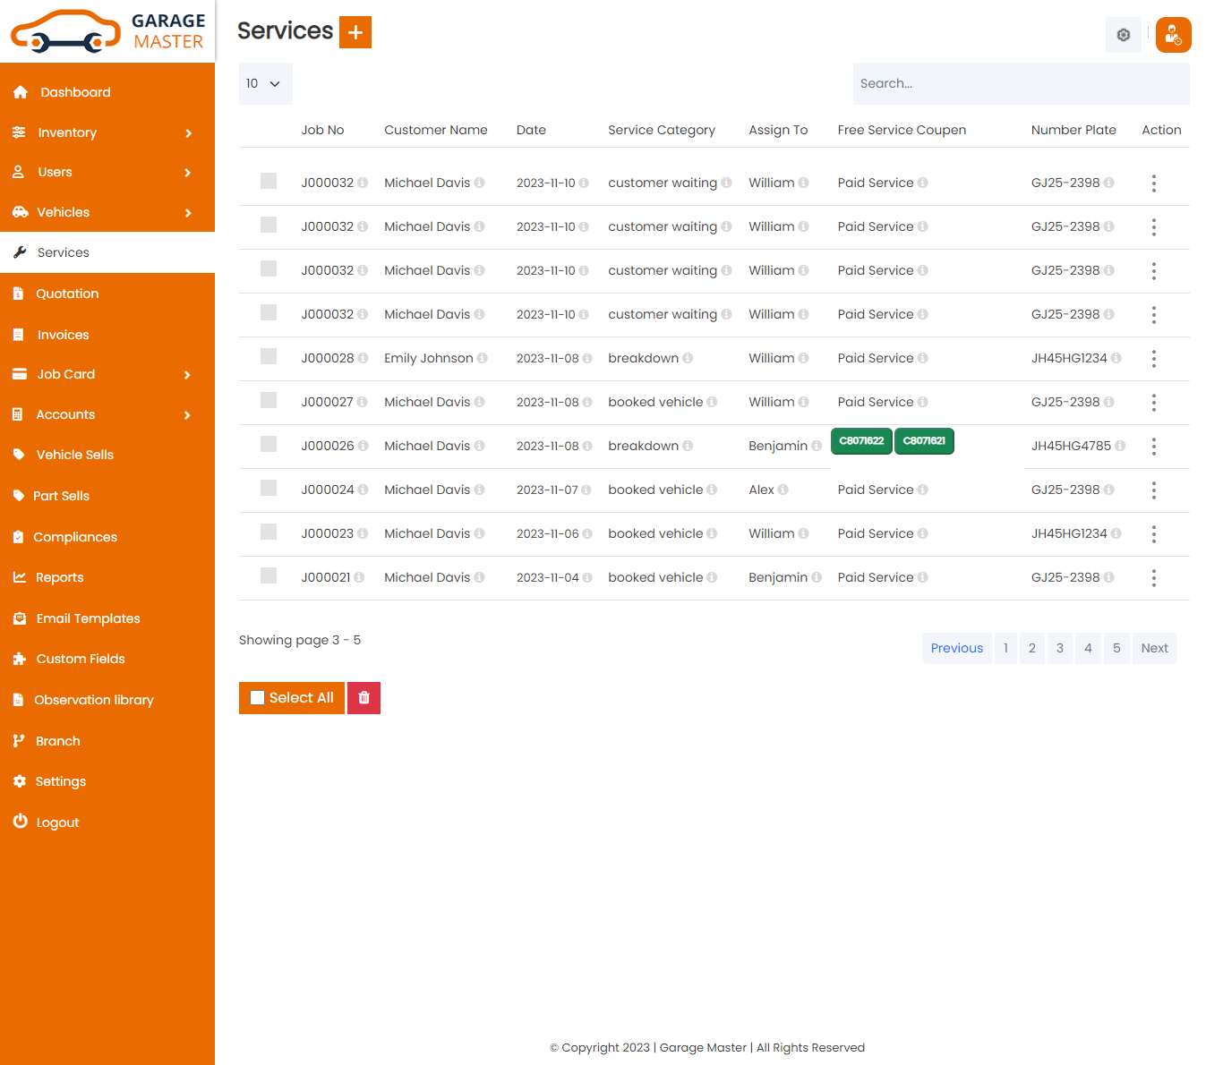The height and width of the screenshot is (1065, 1223).
Task: Click info icon beside Alex
Action: (783, 490)
